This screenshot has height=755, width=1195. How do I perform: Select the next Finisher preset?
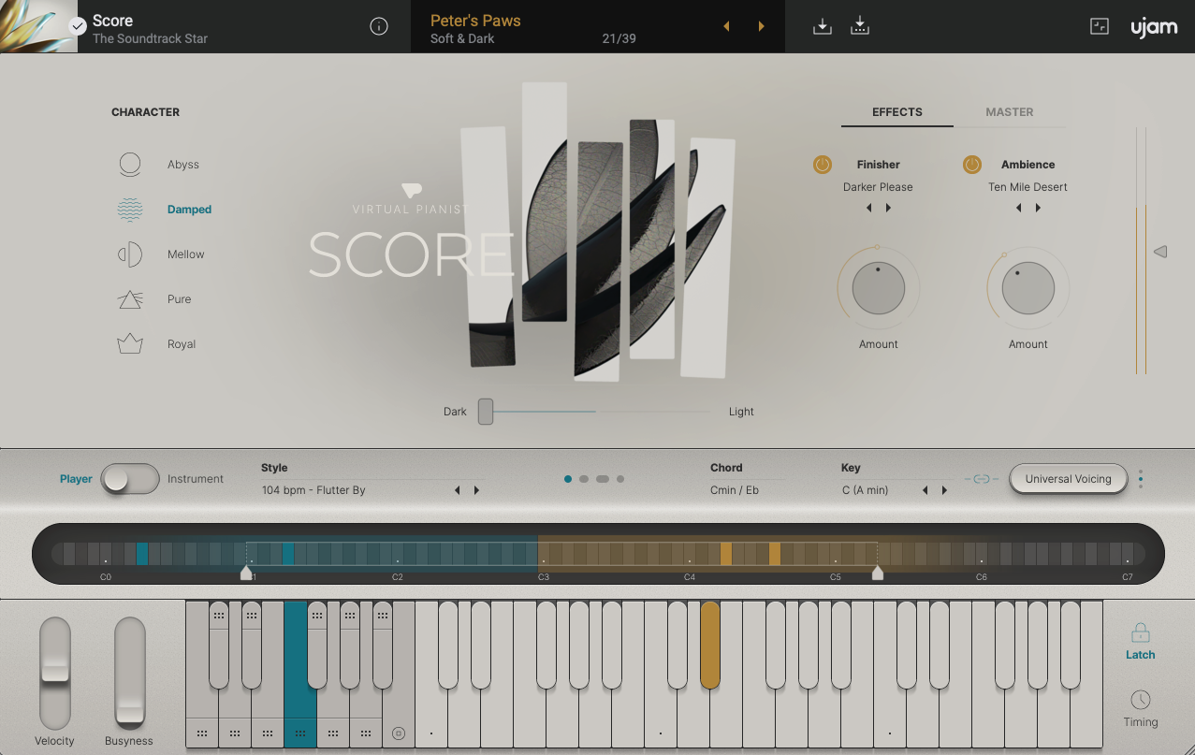tap(888, 208)
